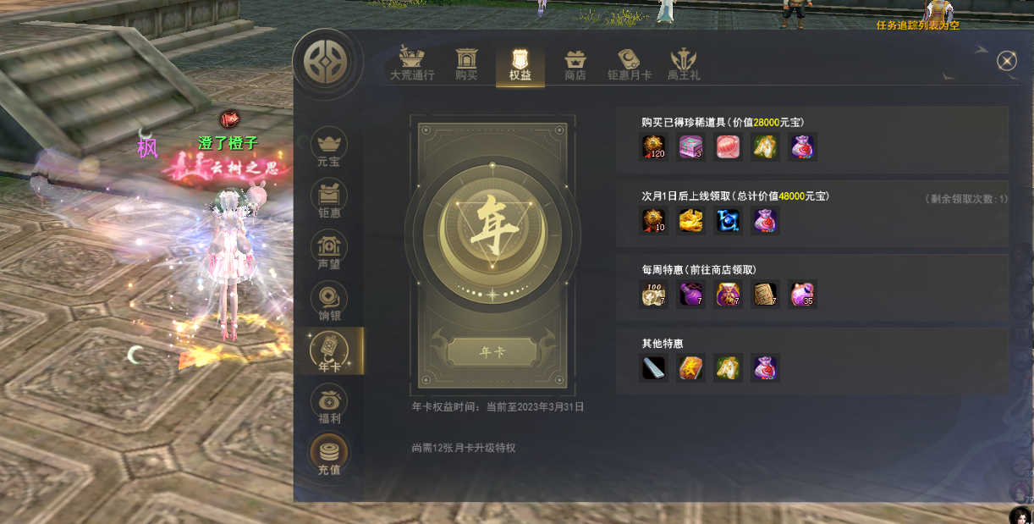
Task: Open the 福利 sidebar section
Action: pos(328,405)
